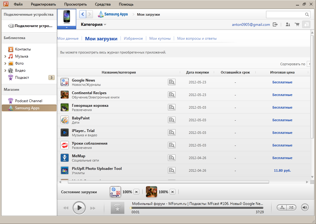View details of MeMap app

(172, 158)
